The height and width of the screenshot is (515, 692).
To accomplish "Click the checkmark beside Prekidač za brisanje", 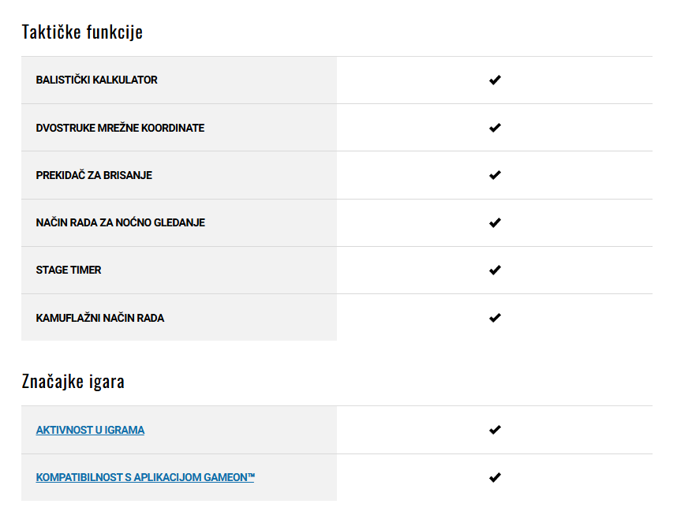I will 495,175.
